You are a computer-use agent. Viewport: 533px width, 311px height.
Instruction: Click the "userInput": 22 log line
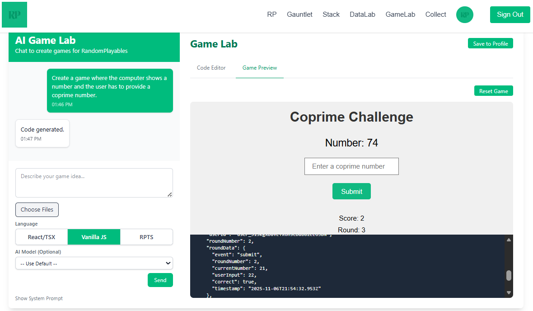click(x=234, y=275)
